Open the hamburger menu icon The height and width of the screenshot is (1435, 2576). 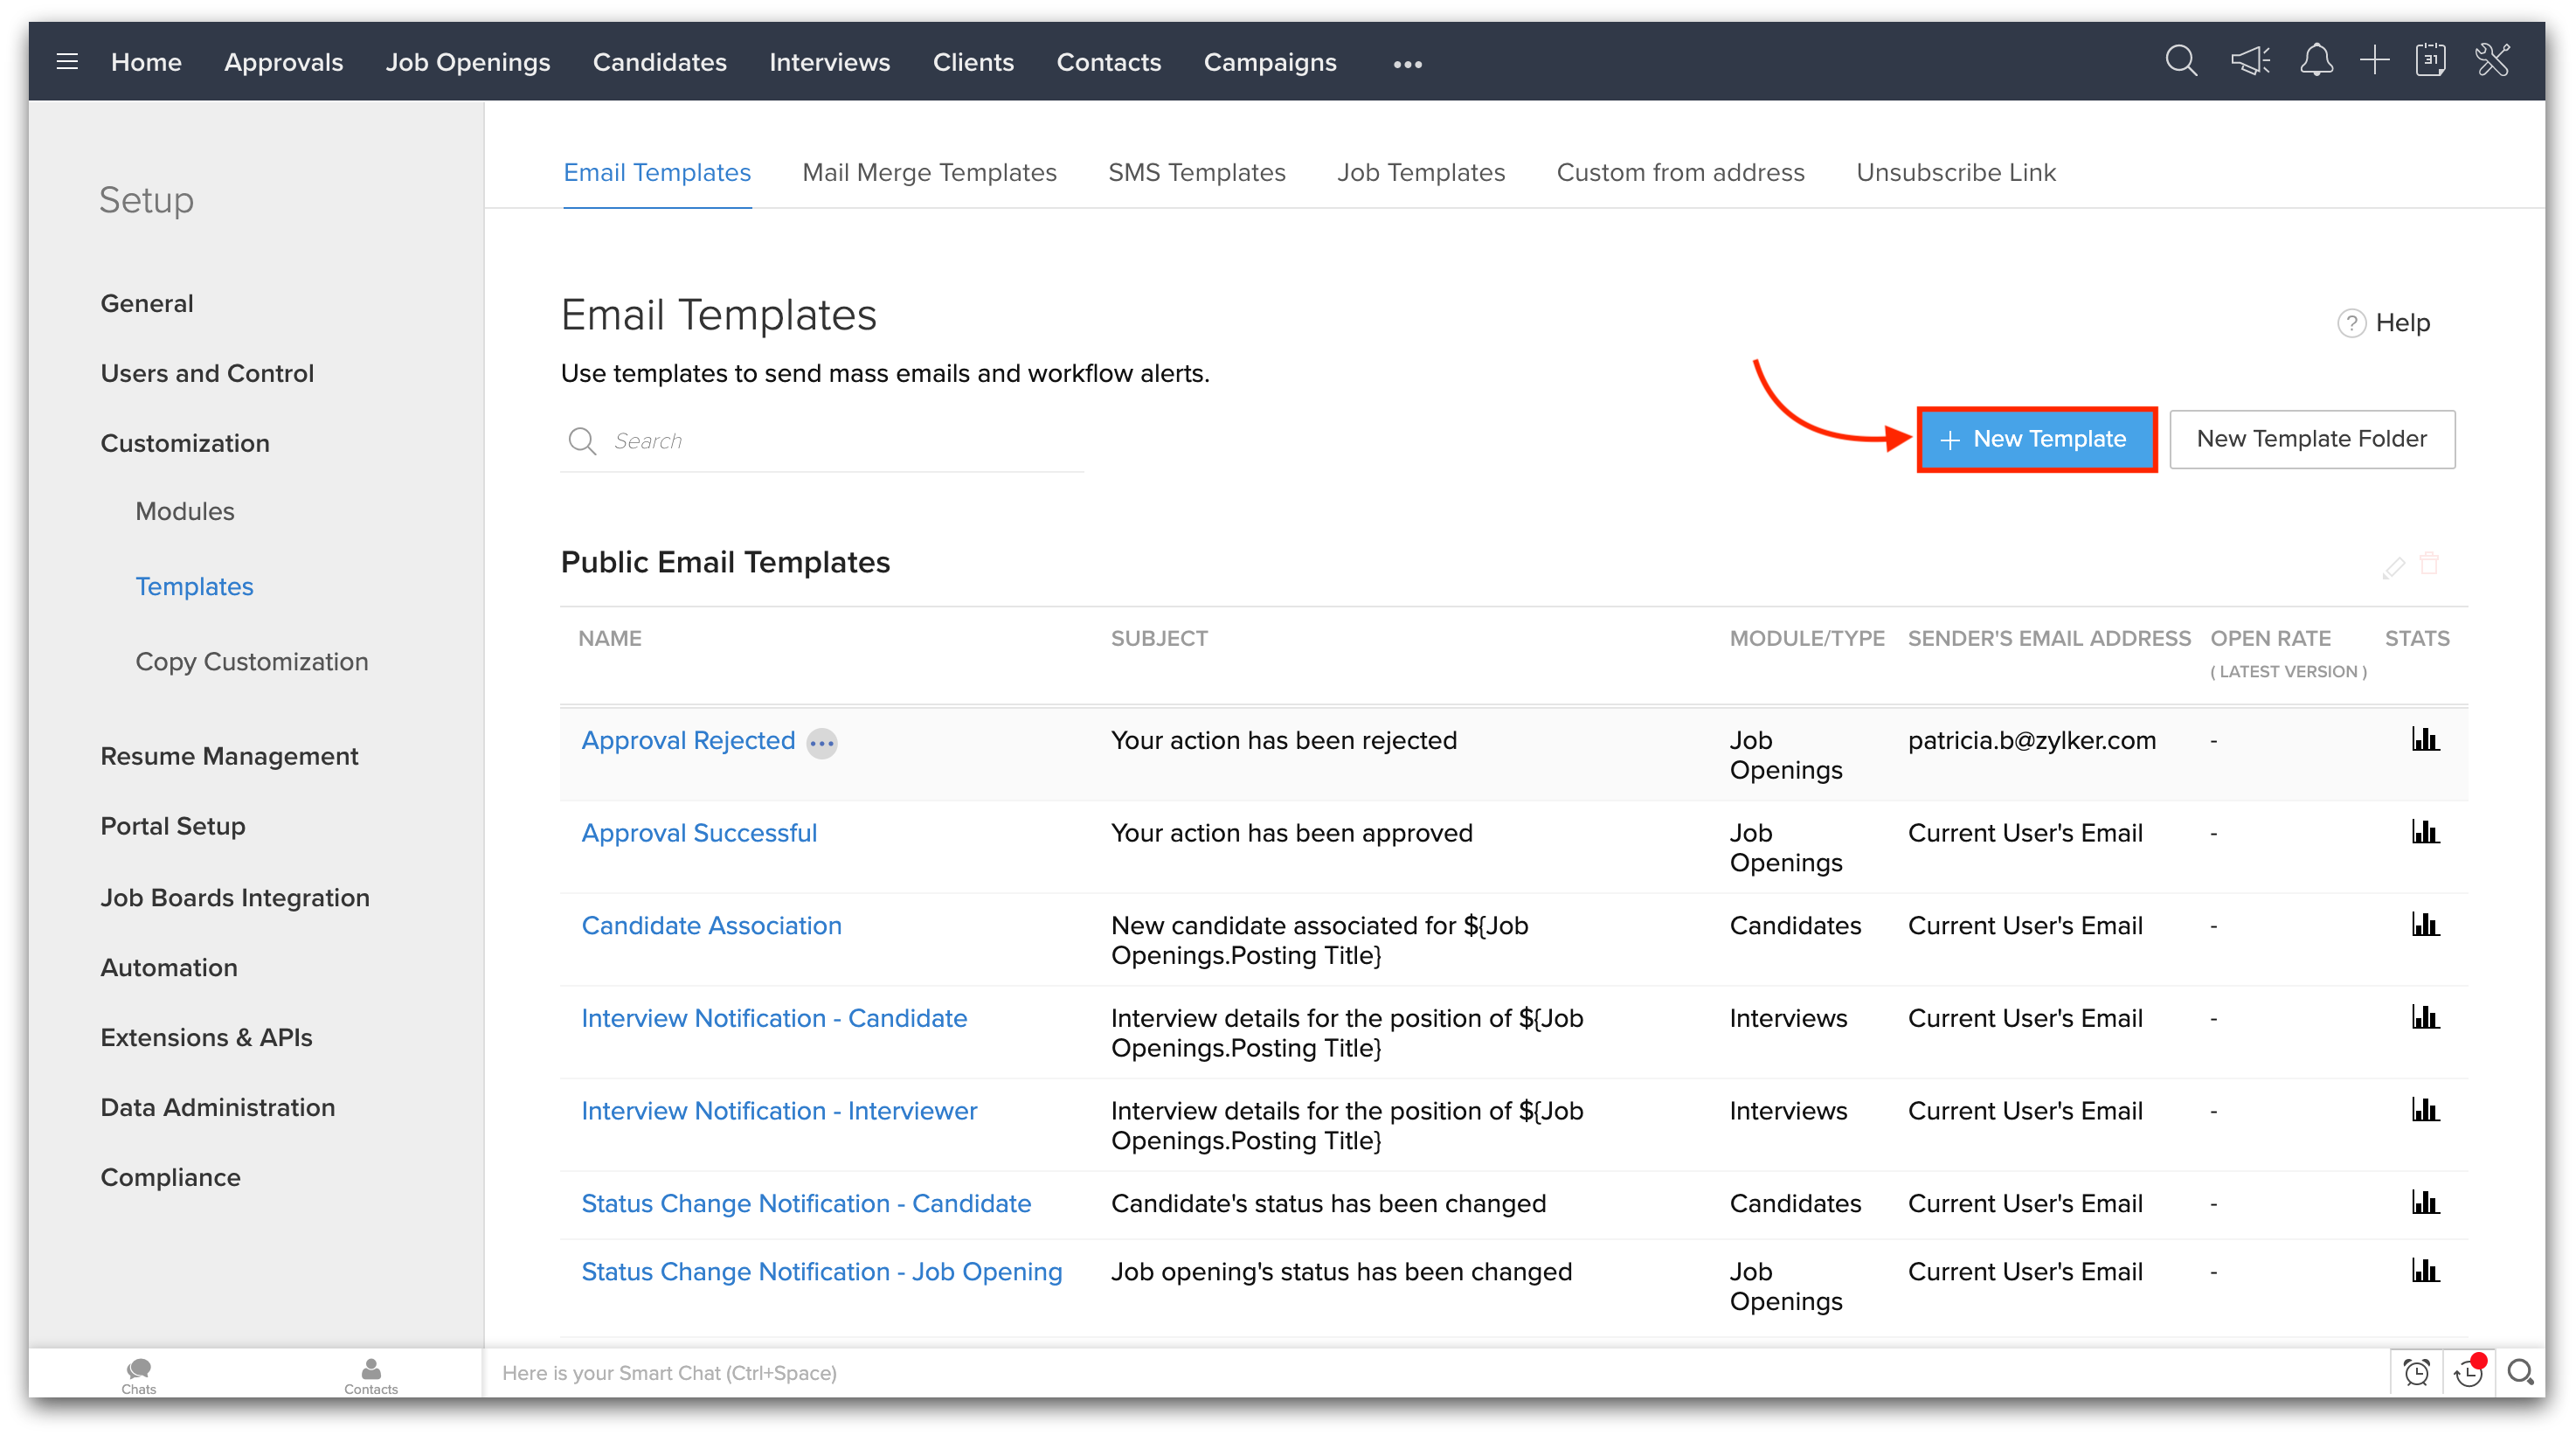point(67,62)
